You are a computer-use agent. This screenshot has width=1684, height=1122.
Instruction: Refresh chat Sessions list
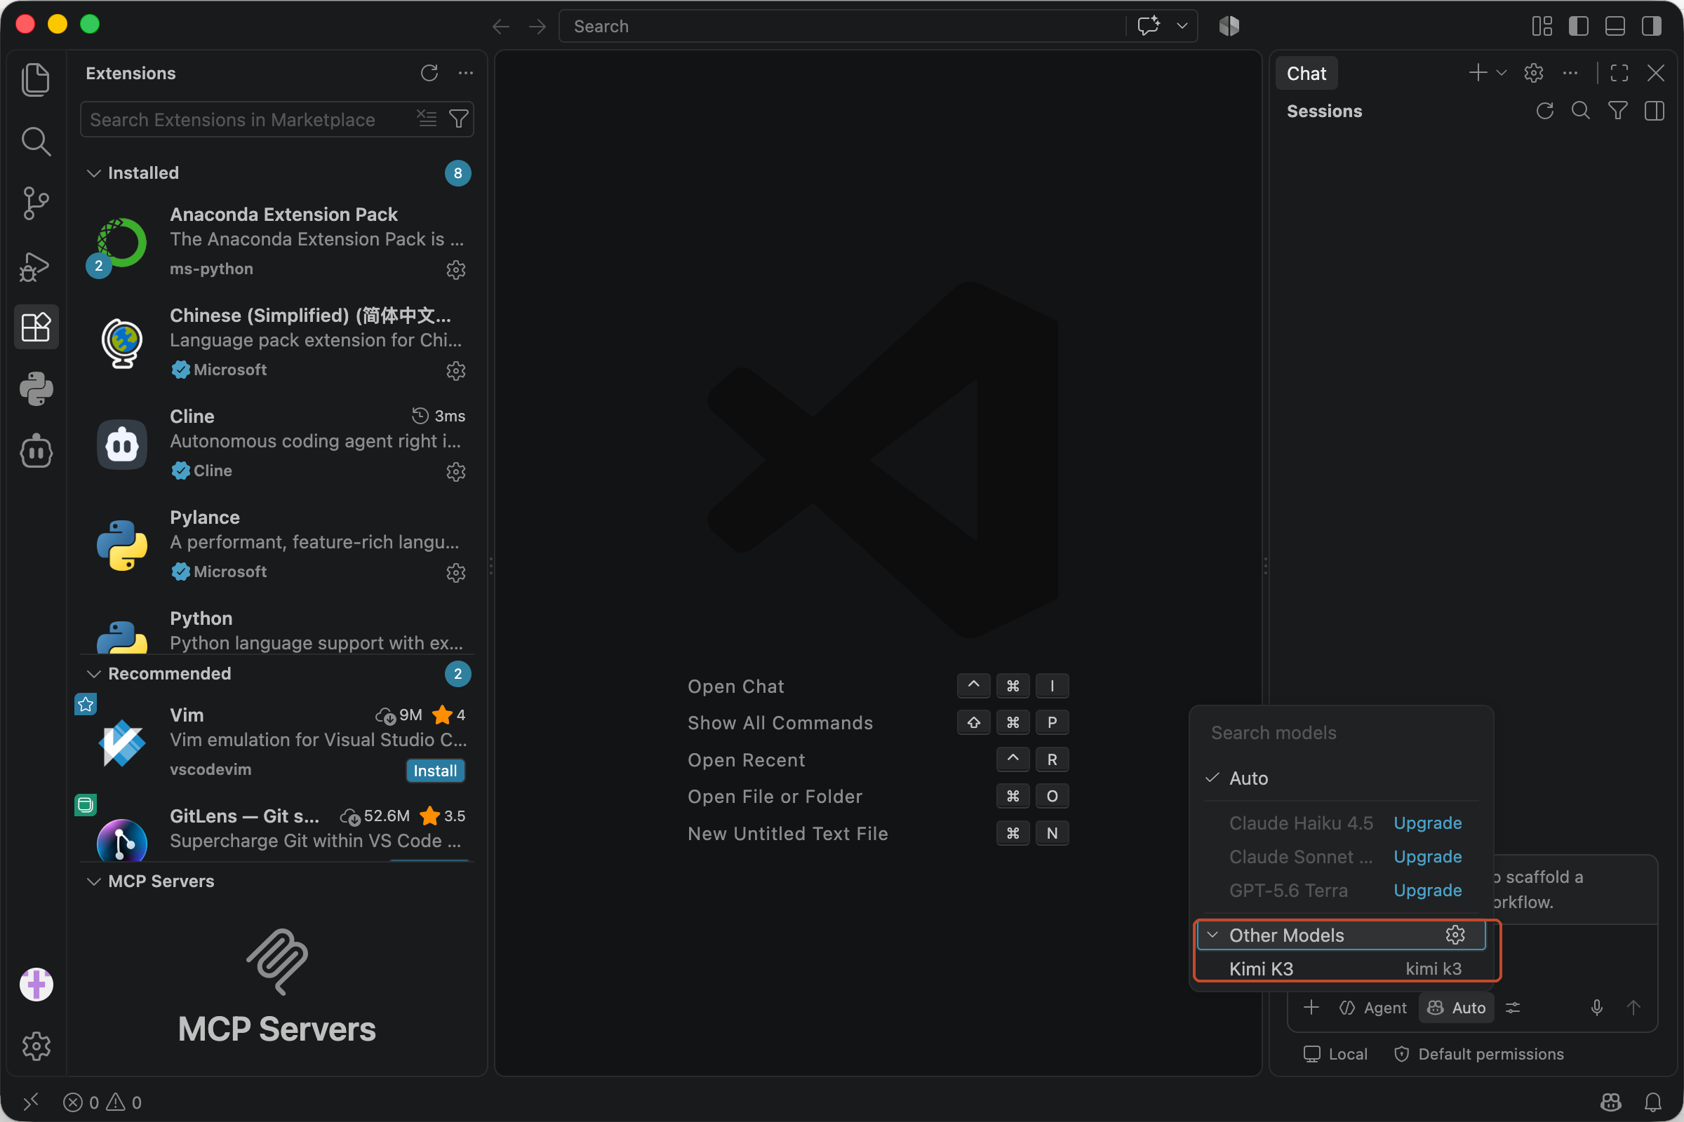pos(1544,111)
